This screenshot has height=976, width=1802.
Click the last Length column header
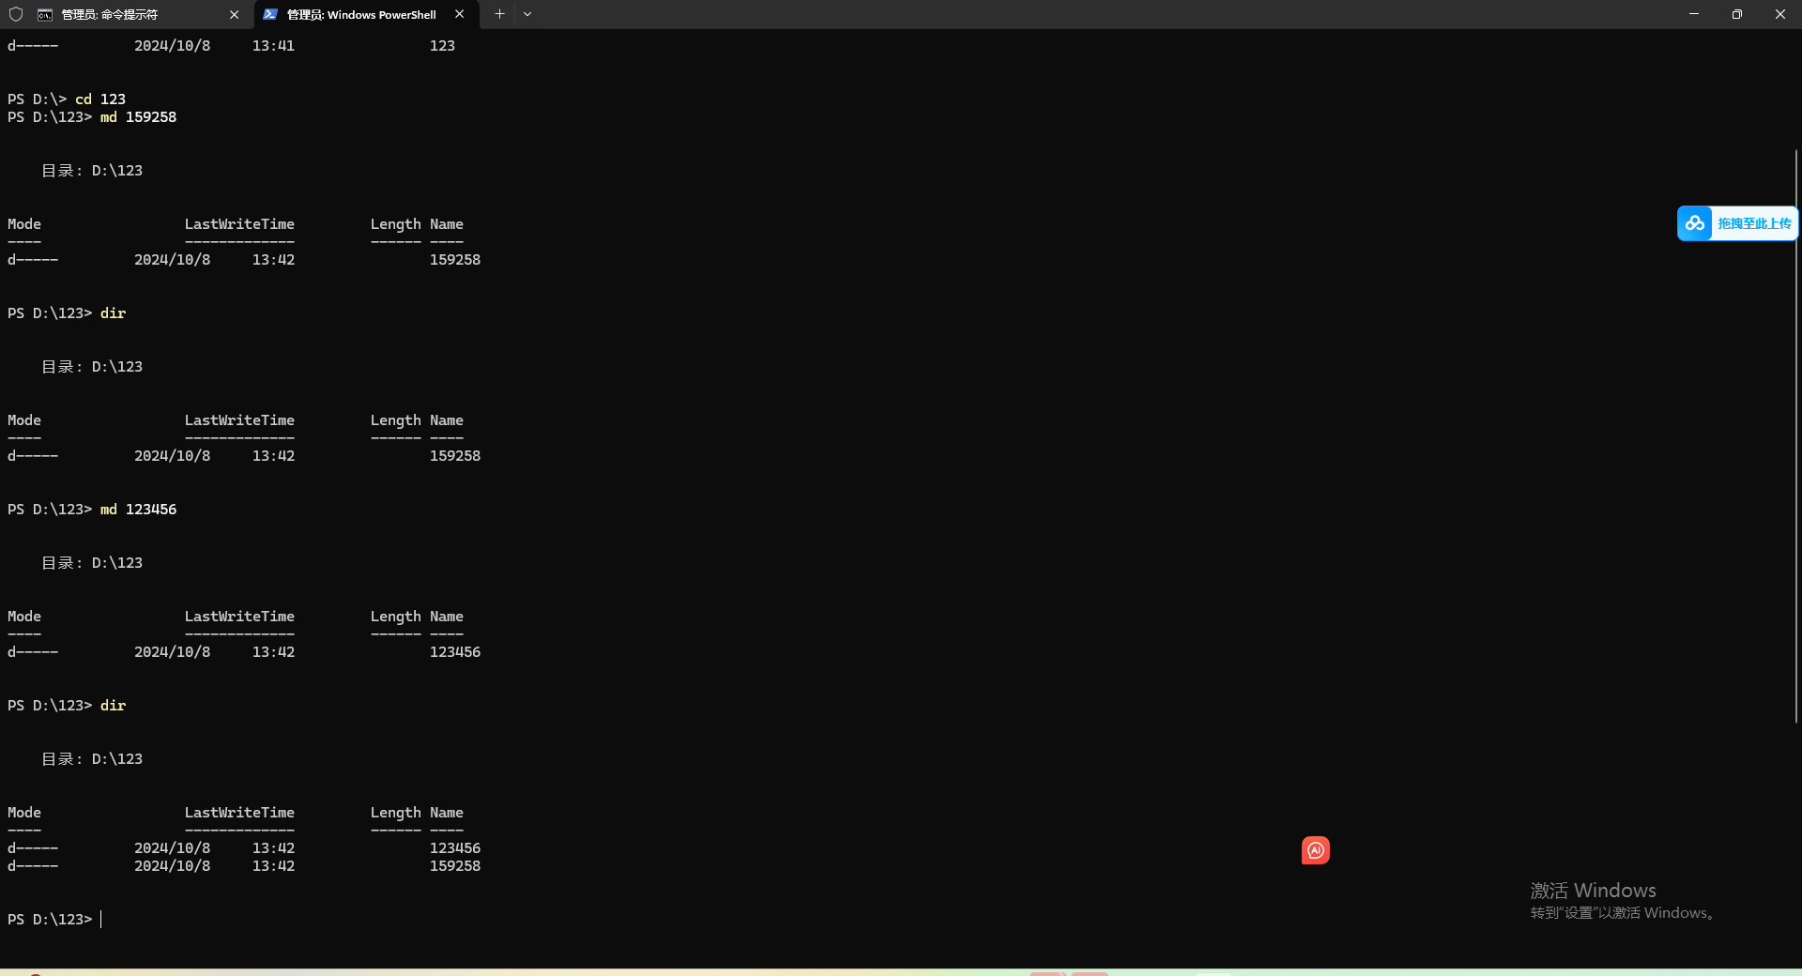[x=395, y=813]
